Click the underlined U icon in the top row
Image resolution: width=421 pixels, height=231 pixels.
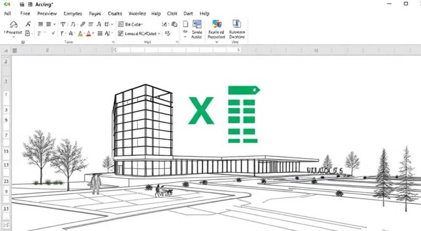coord(107,24)
